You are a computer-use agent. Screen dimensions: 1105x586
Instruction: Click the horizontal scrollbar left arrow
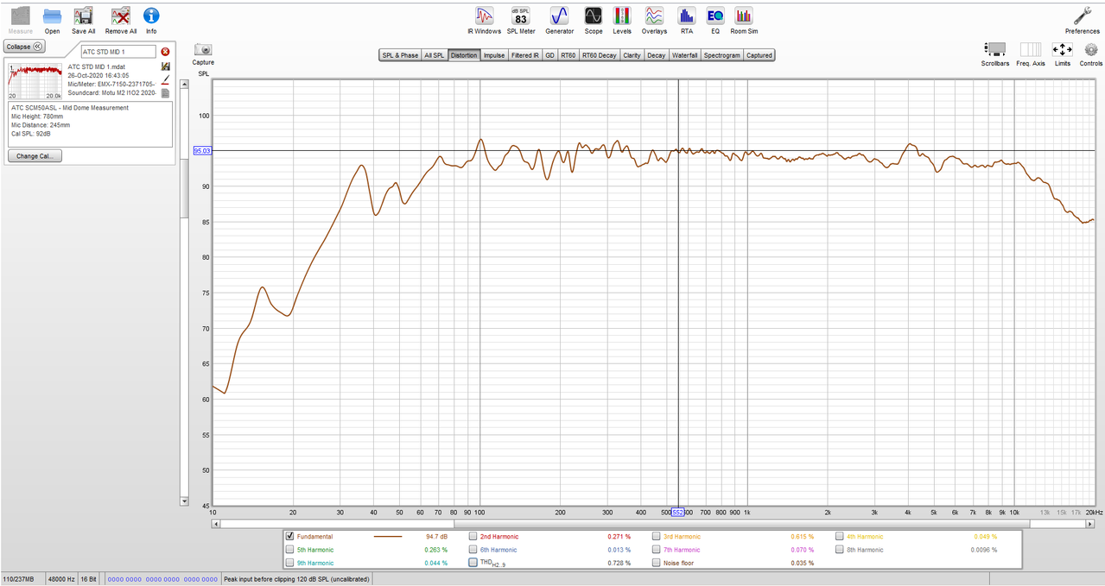coord(216,523)
